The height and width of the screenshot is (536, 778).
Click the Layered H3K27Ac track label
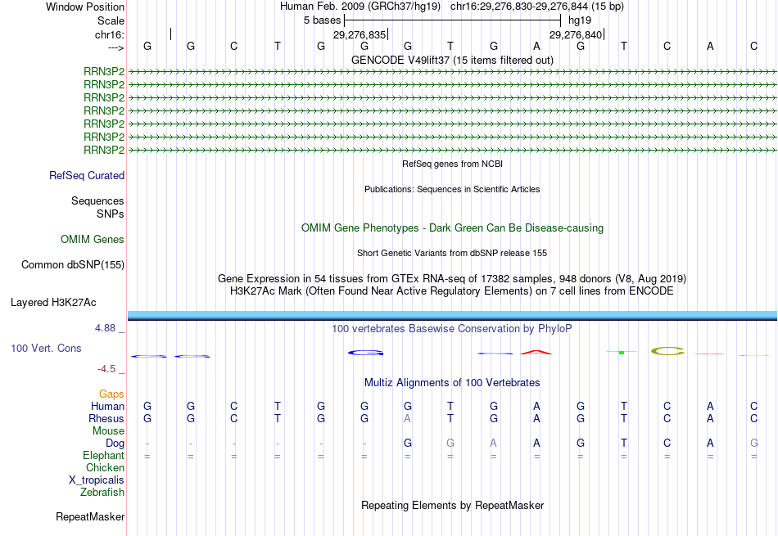click(53, 303)
